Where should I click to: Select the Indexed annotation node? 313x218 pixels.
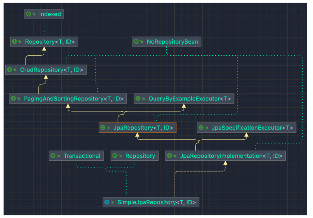[44, 14]
